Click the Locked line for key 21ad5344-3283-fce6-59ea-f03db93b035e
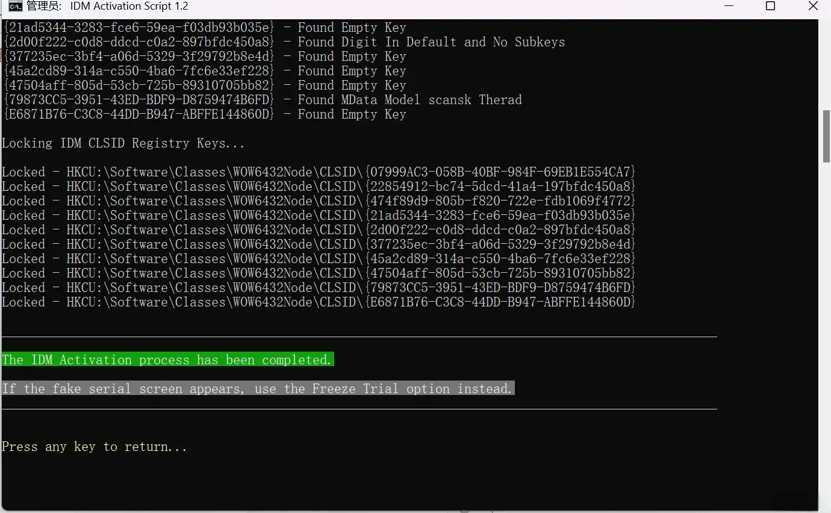The height and width of the screenshot is (513, 831). (319, 216)
